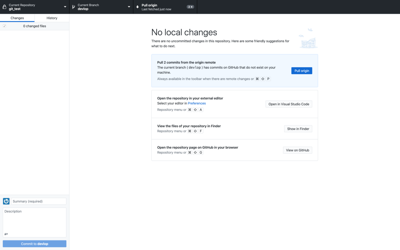Click the 2 commits behind badge

click(x=190, y=7)
